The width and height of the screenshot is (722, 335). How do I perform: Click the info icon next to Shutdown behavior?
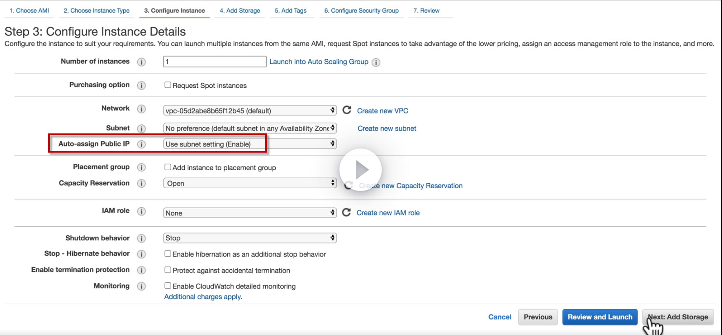pyautogui.click(x=141, y=238)
